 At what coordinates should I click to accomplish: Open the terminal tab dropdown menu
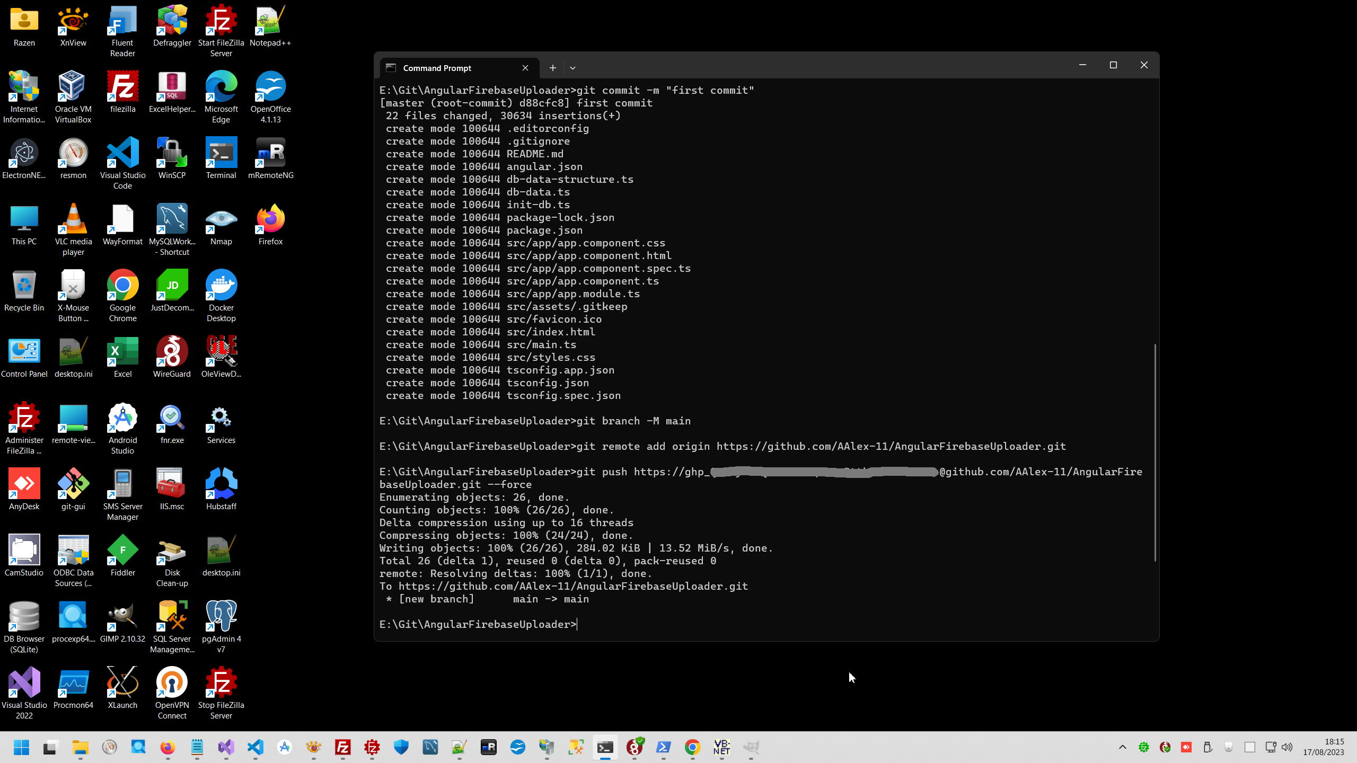coord(572,68)
